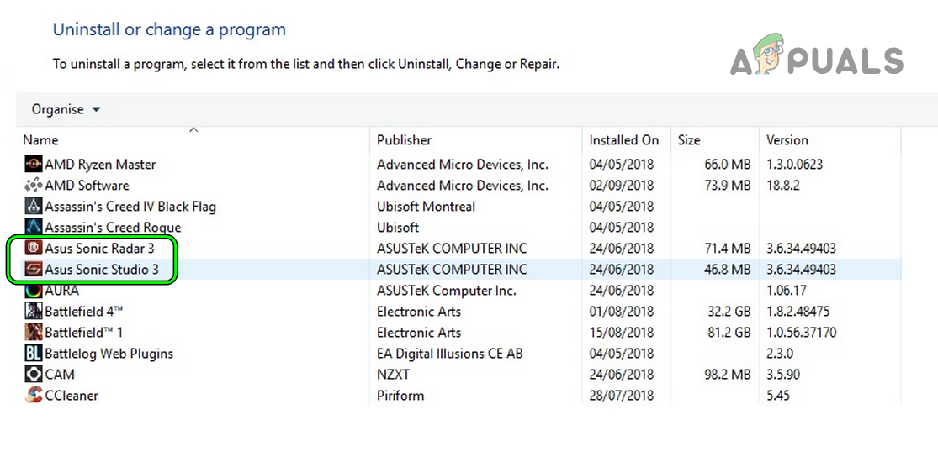
Task: Click the Battlefield 4 icon
Action: 34,312
